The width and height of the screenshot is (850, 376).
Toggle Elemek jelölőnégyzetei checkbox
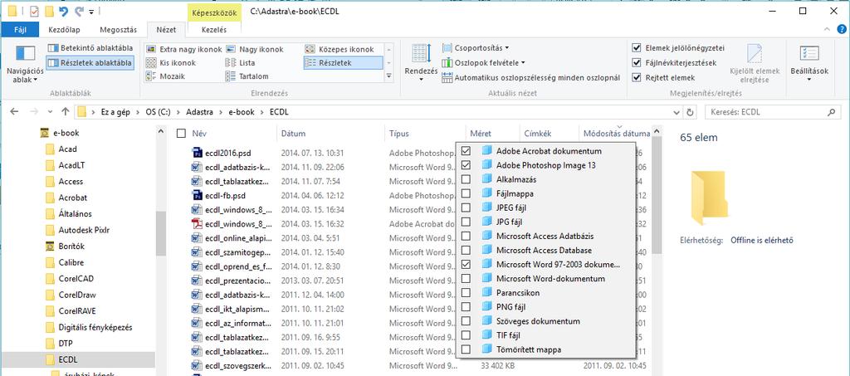coord(637,48)
